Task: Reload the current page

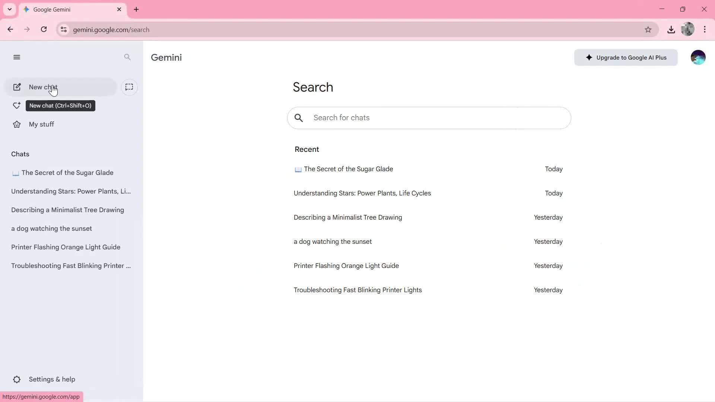Action: (44, 29)
